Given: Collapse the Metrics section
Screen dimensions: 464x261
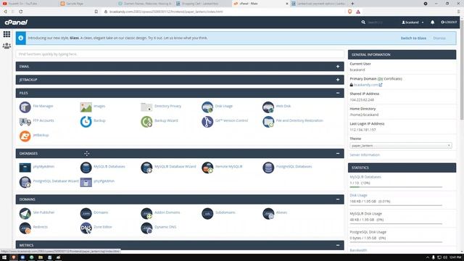Looking at the screenshot, I should (x=338, y=245).
